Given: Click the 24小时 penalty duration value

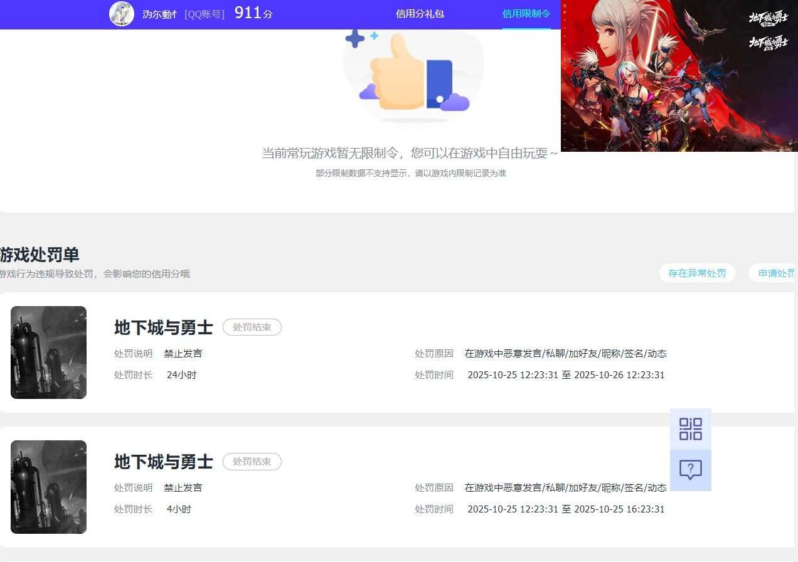Looking at the screenshot, I should (x=182, y=375).
